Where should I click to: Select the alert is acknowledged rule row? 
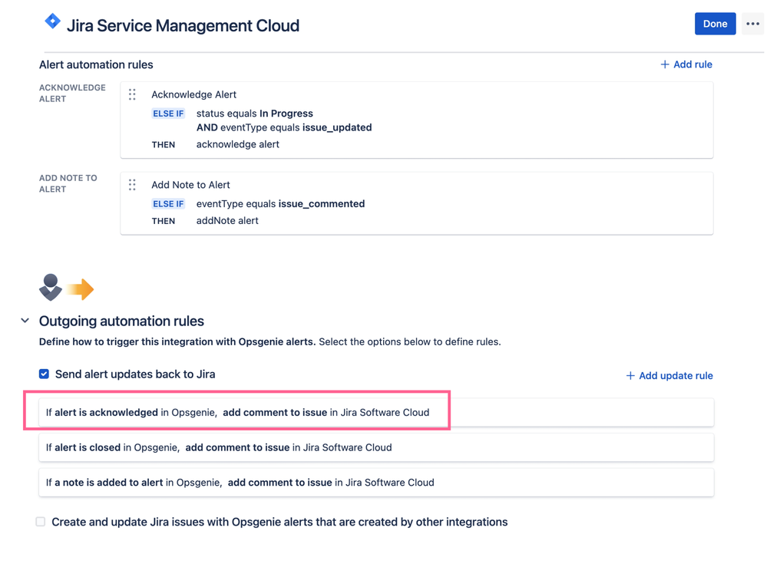tap(376, 412)
